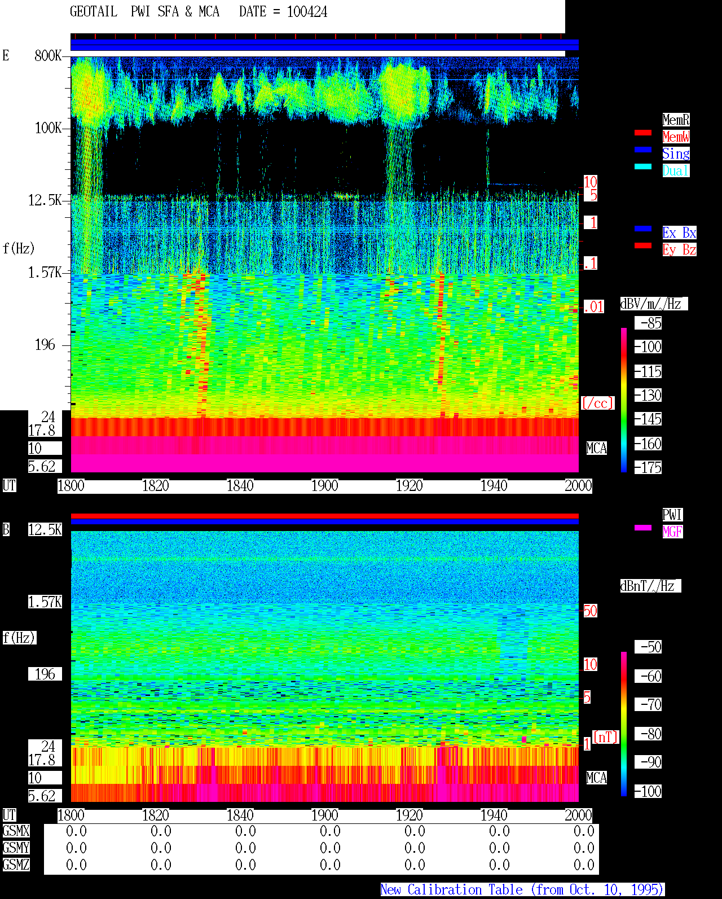
Task: Click the magenta MGF legend swatch
Action: 643,528
